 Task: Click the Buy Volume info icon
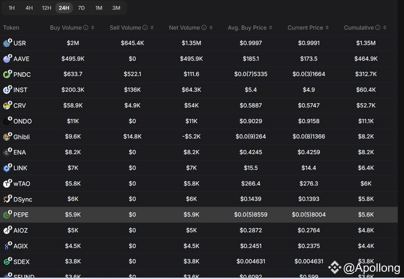pyautogui.click(x=86, y=28)
